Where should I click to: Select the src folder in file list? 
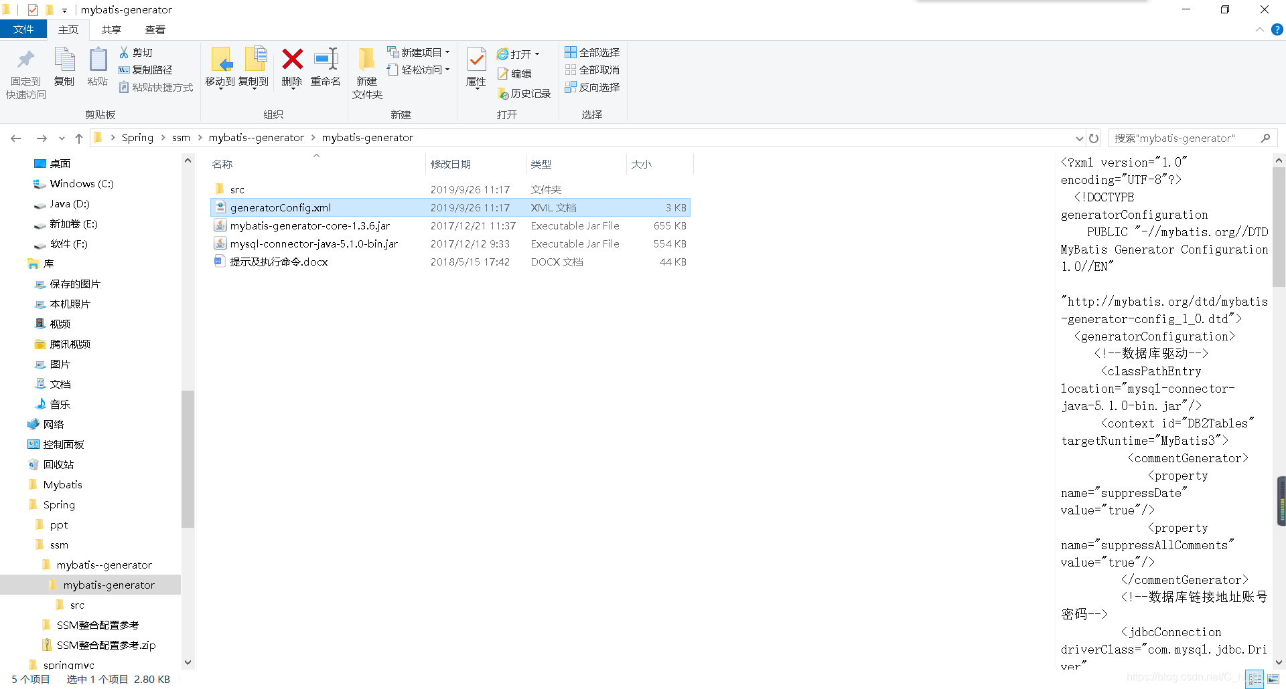(450, 189)
